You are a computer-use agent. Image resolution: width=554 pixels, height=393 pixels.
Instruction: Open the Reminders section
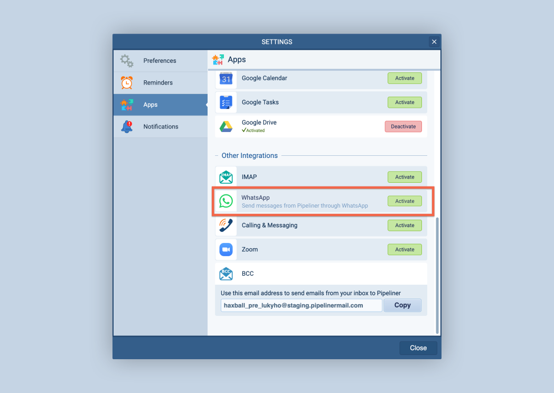[161, 83]
